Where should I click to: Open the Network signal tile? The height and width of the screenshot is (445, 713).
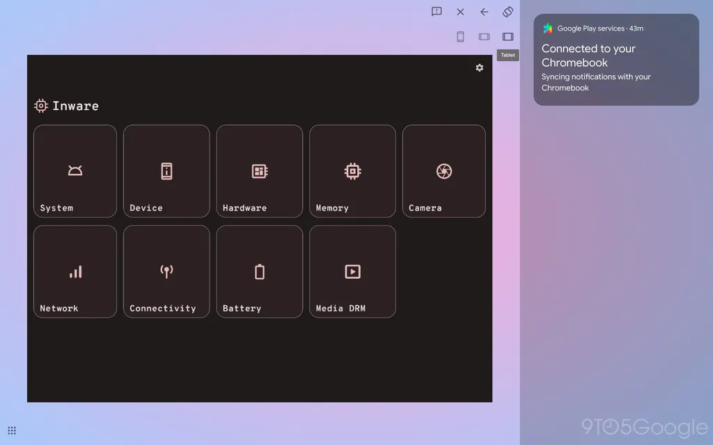pos(75,271)
